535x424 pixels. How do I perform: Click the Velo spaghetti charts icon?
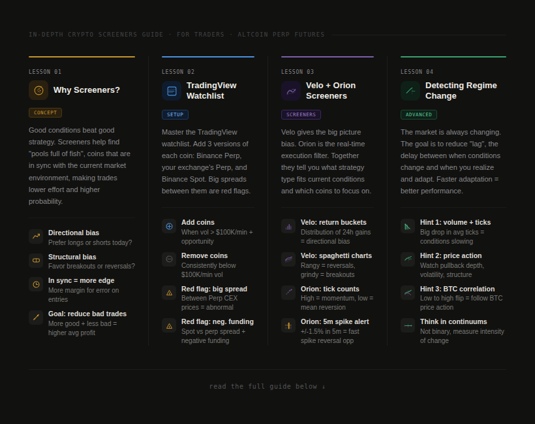click(288, 259)
